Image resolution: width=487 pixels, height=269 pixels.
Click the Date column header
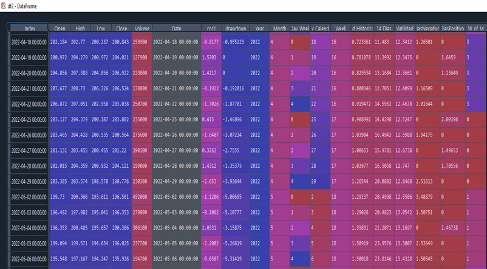[177, 28]
